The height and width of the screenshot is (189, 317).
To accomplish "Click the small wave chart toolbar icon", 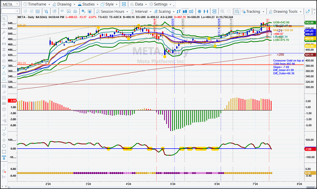I will pyautogui.click(x=62, y=11).
